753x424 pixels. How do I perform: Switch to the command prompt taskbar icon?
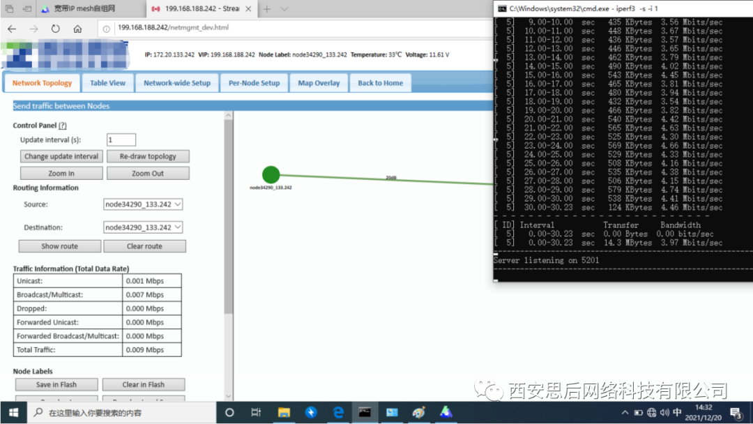[365, 412]
